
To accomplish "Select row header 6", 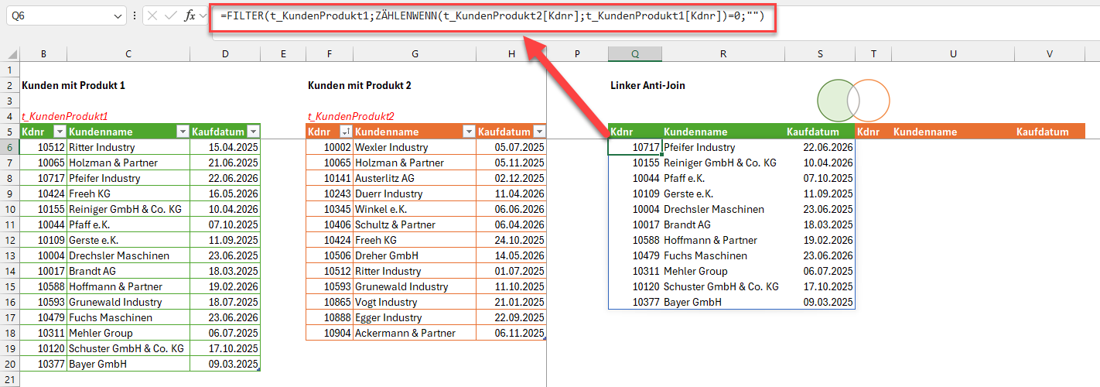I will point(9,147).
